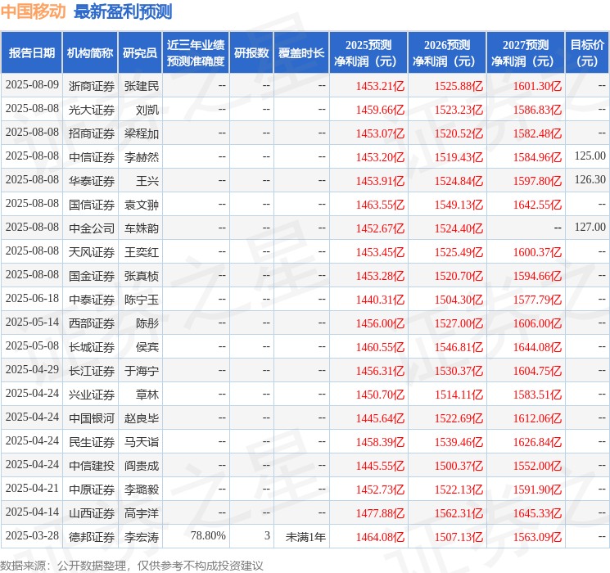
Task: Select 中泰证券 institution cell
Action: 92,300
